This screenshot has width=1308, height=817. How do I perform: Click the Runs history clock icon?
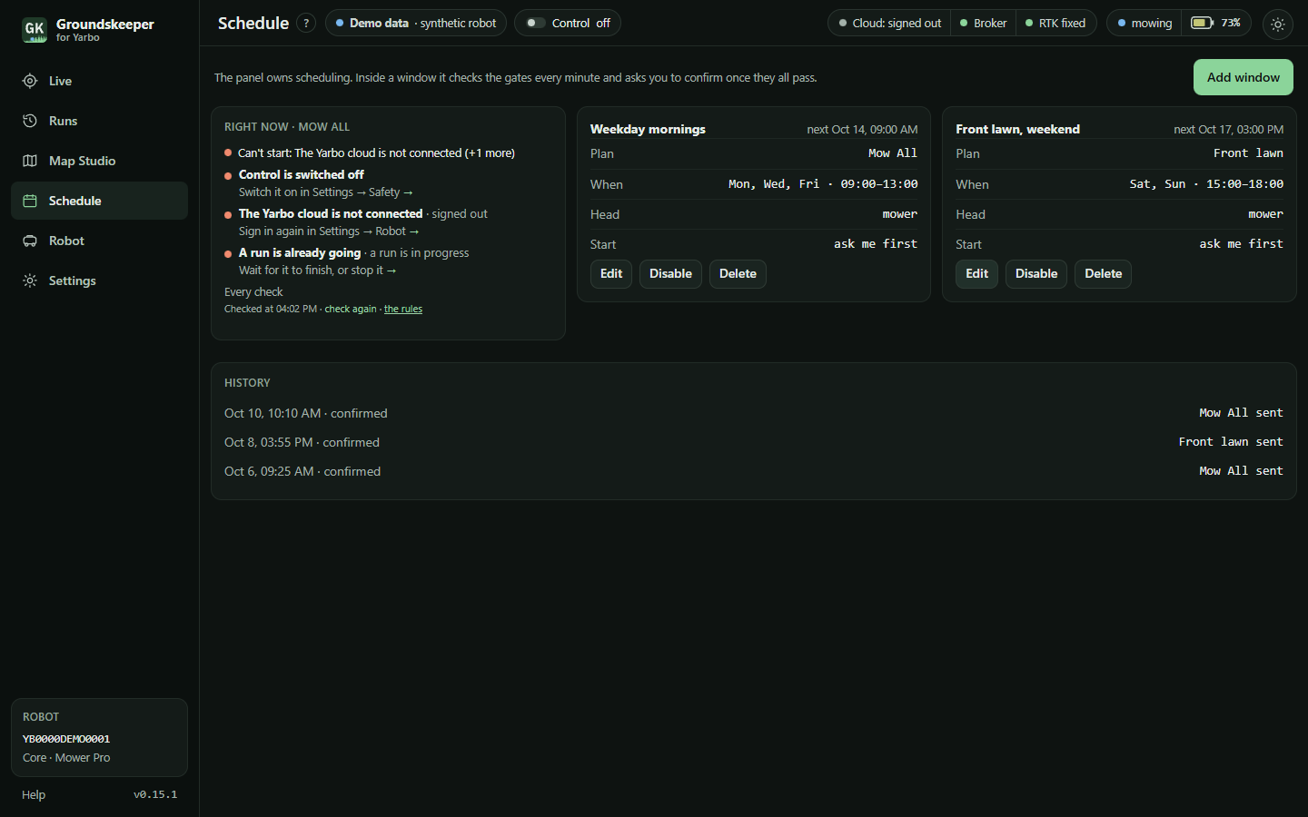pos(30,121)
